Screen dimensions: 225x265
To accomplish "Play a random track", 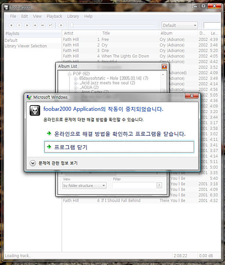I will pos(51,26).
